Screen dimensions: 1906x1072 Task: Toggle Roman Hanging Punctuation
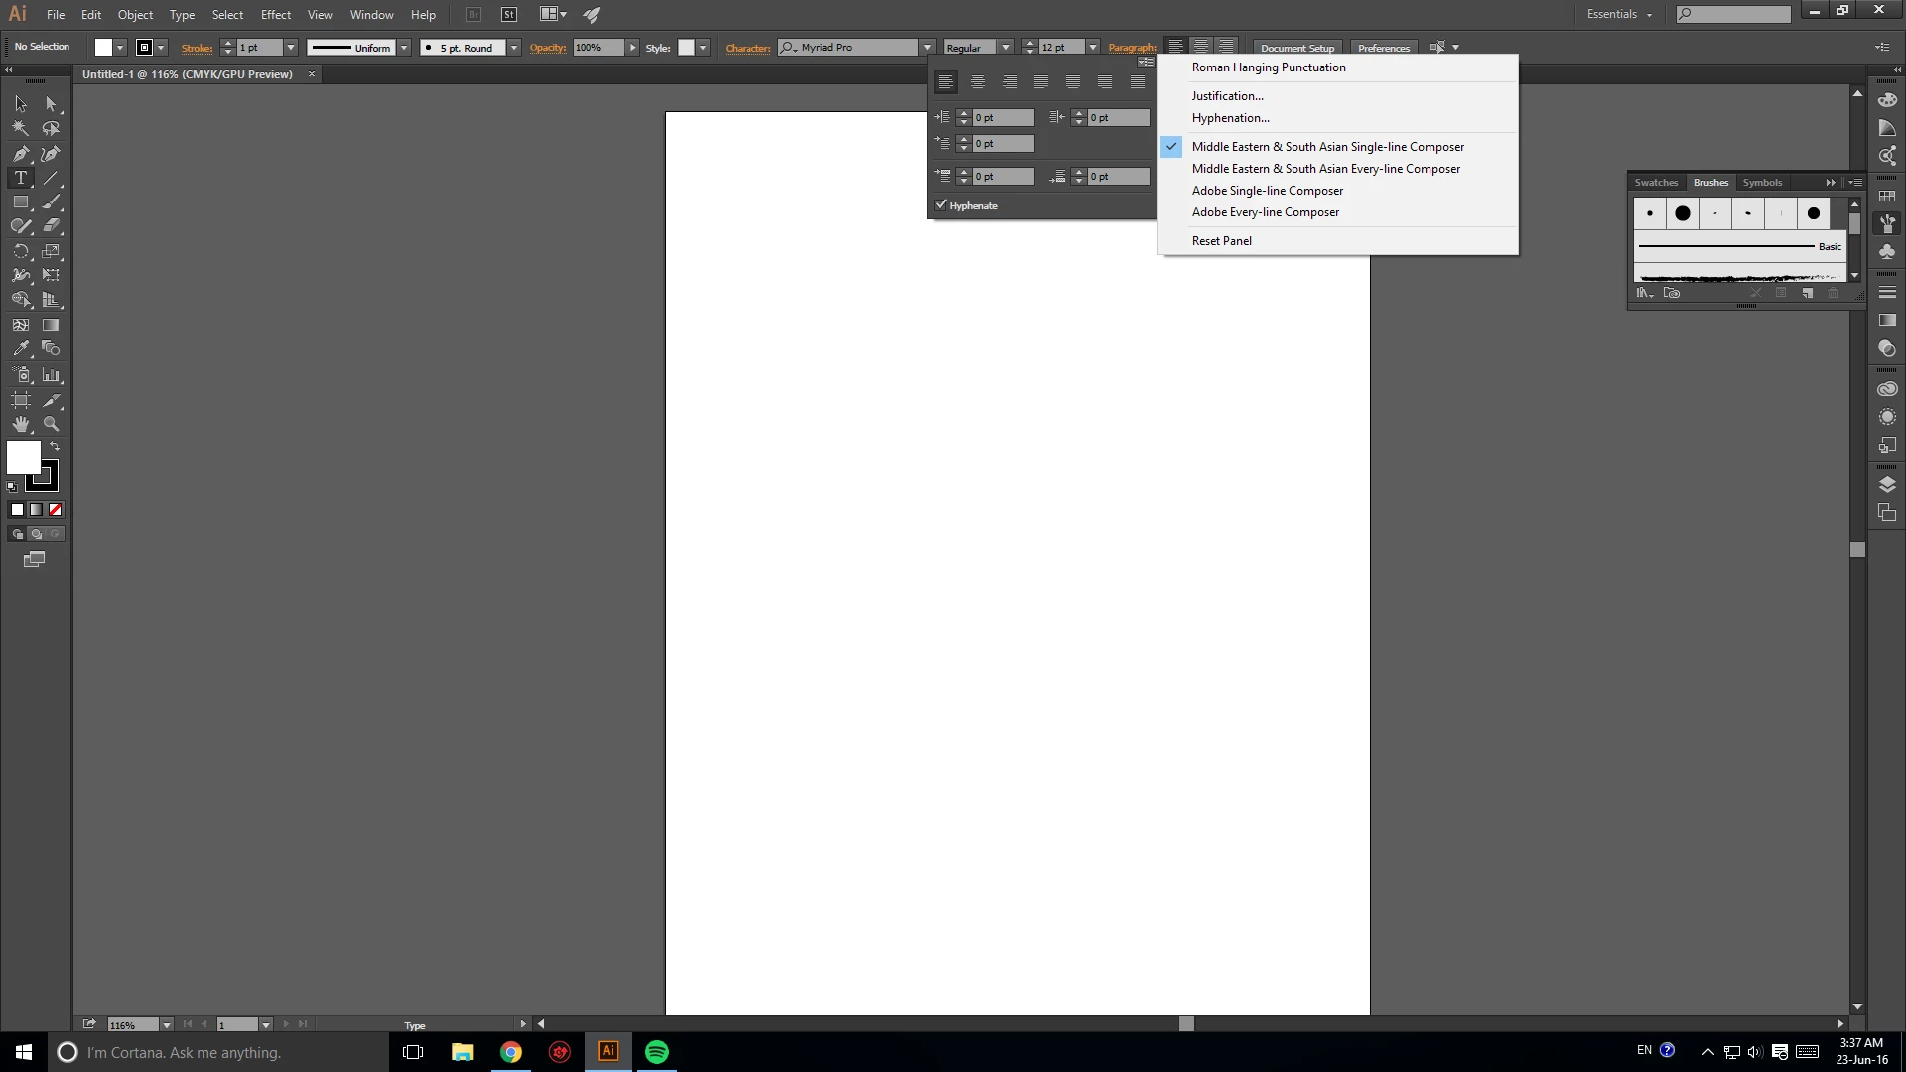[1268, 67]
